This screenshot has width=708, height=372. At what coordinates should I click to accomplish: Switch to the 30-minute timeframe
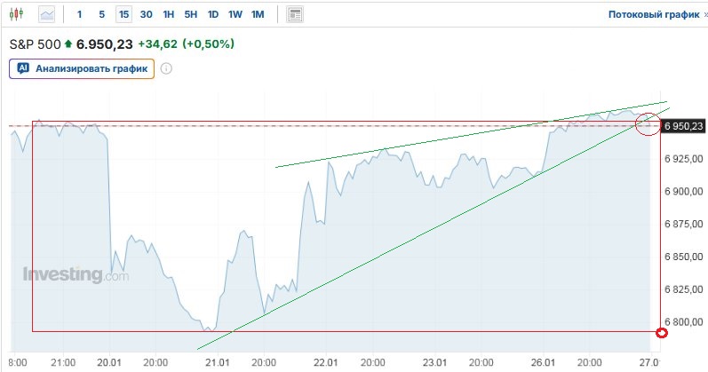pos(146,15)
